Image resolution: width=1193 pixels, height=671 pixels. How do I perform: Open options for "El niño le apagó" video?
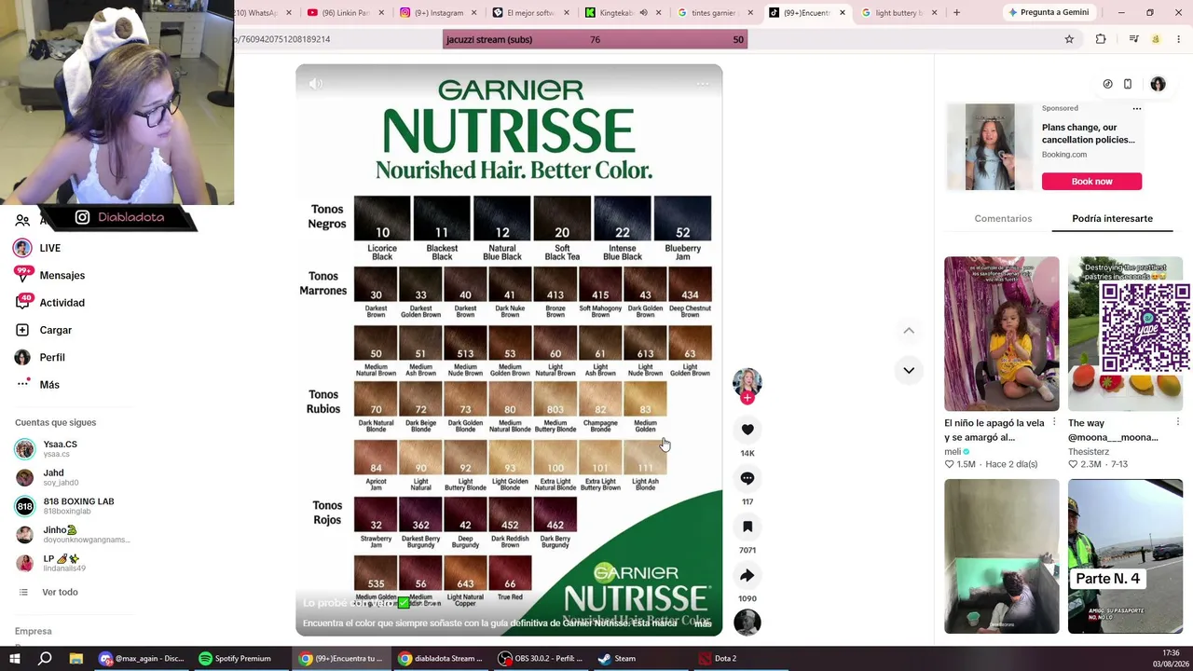(x=1054, y=423)
